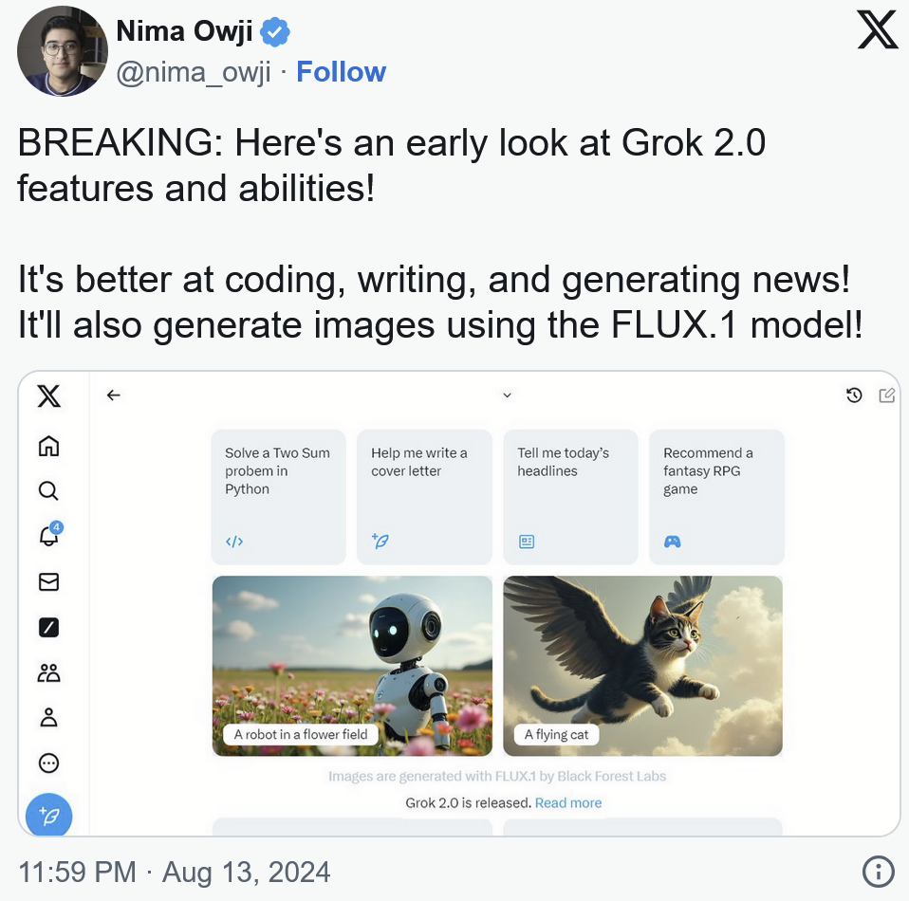Expand the model dropdown chevron at top

507,395
